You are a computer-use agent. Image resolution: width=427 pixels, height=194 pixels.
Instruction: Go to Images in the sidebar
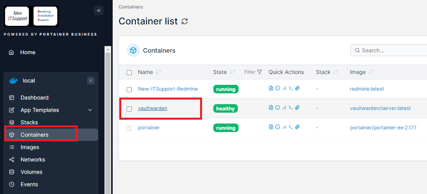point(30,147)
